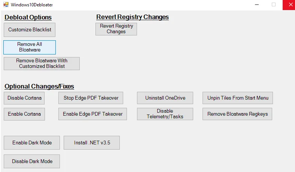Screen dimensions: 295x172
Task: Disable Dark Mode
Action: tap(32, 161)
